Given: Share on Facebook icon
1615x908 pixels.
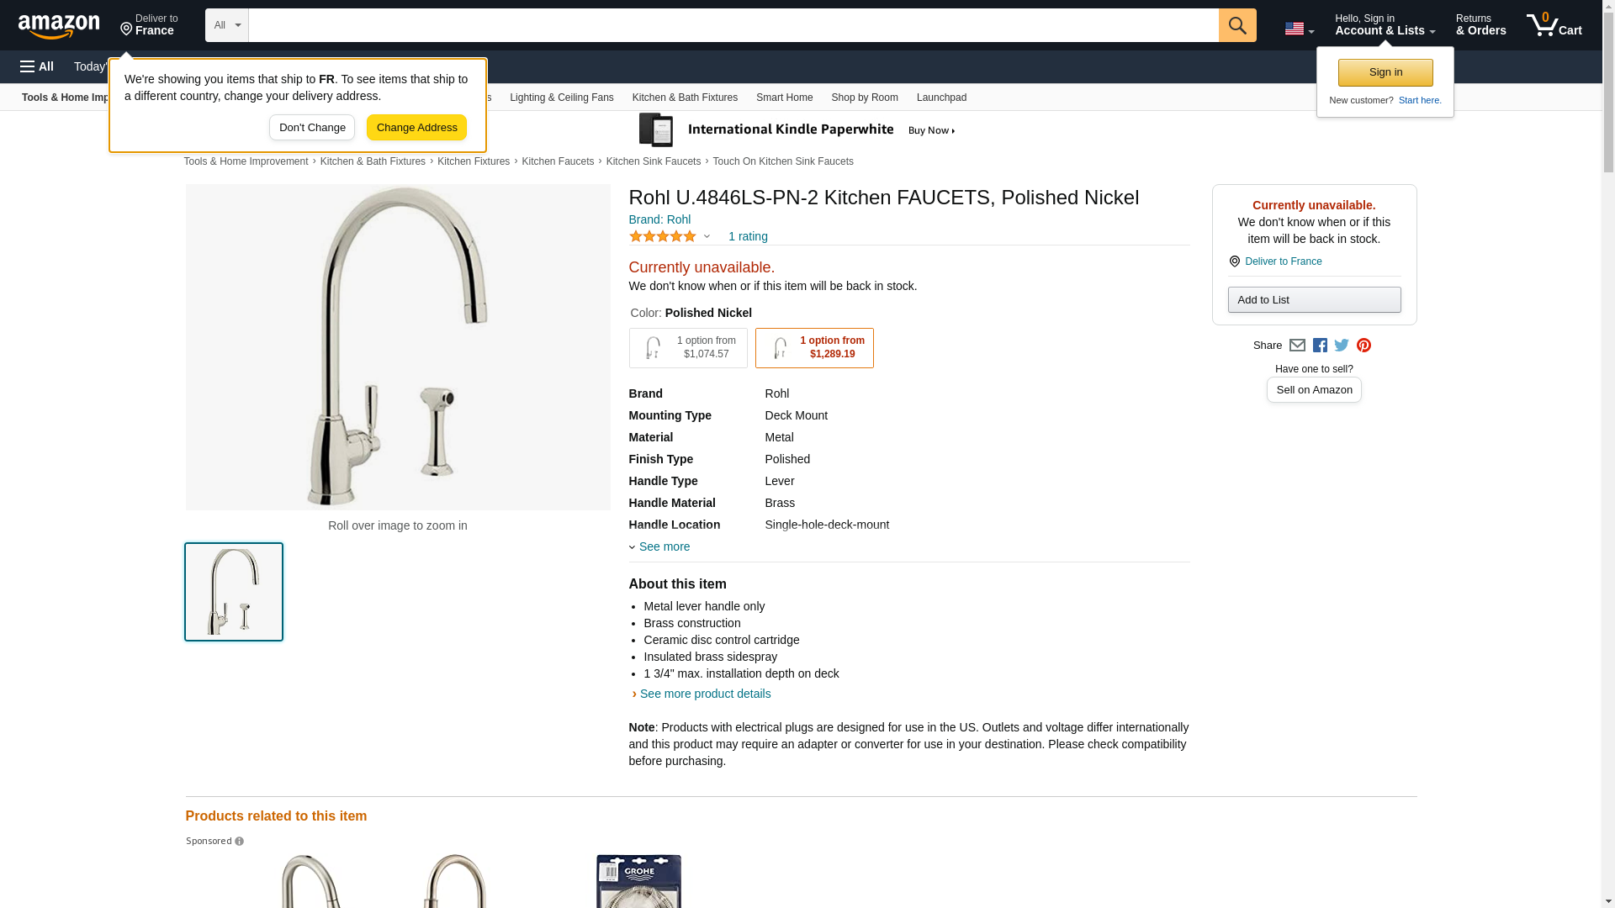Looking at the screenshot, I should 1320,346.
